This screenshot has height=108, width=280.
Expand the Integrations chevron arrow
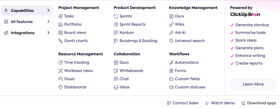point(49,33)
